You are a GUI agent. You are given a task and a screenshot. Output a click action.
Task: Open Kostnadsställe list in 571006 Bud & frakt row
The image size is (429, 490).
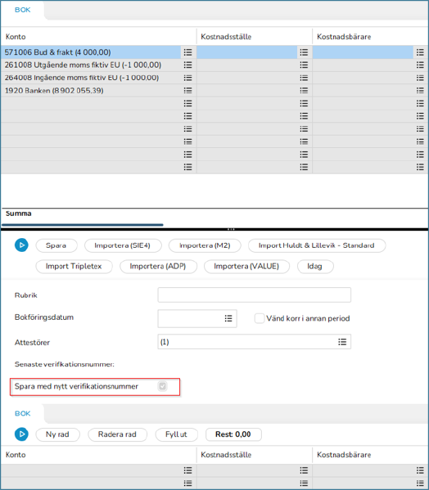pos(304,52)
